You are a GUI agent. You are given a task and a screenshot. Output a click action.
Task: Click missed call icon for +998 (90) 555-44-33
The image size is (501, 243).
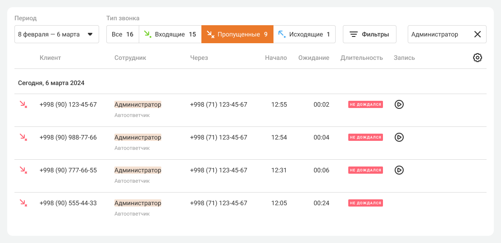[23, 203]
